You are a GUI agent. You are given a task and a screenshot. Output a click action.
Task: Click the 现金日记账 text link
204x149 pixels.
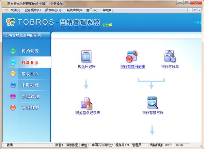tap(87, 67)
